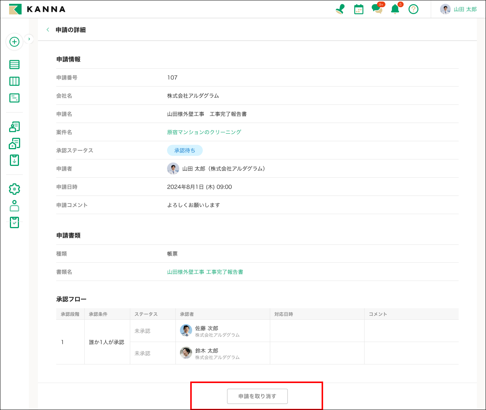Open the Gantt chart sidebar icon
Viewport: 486px width, 410px height.
click(x=14, y=98)
